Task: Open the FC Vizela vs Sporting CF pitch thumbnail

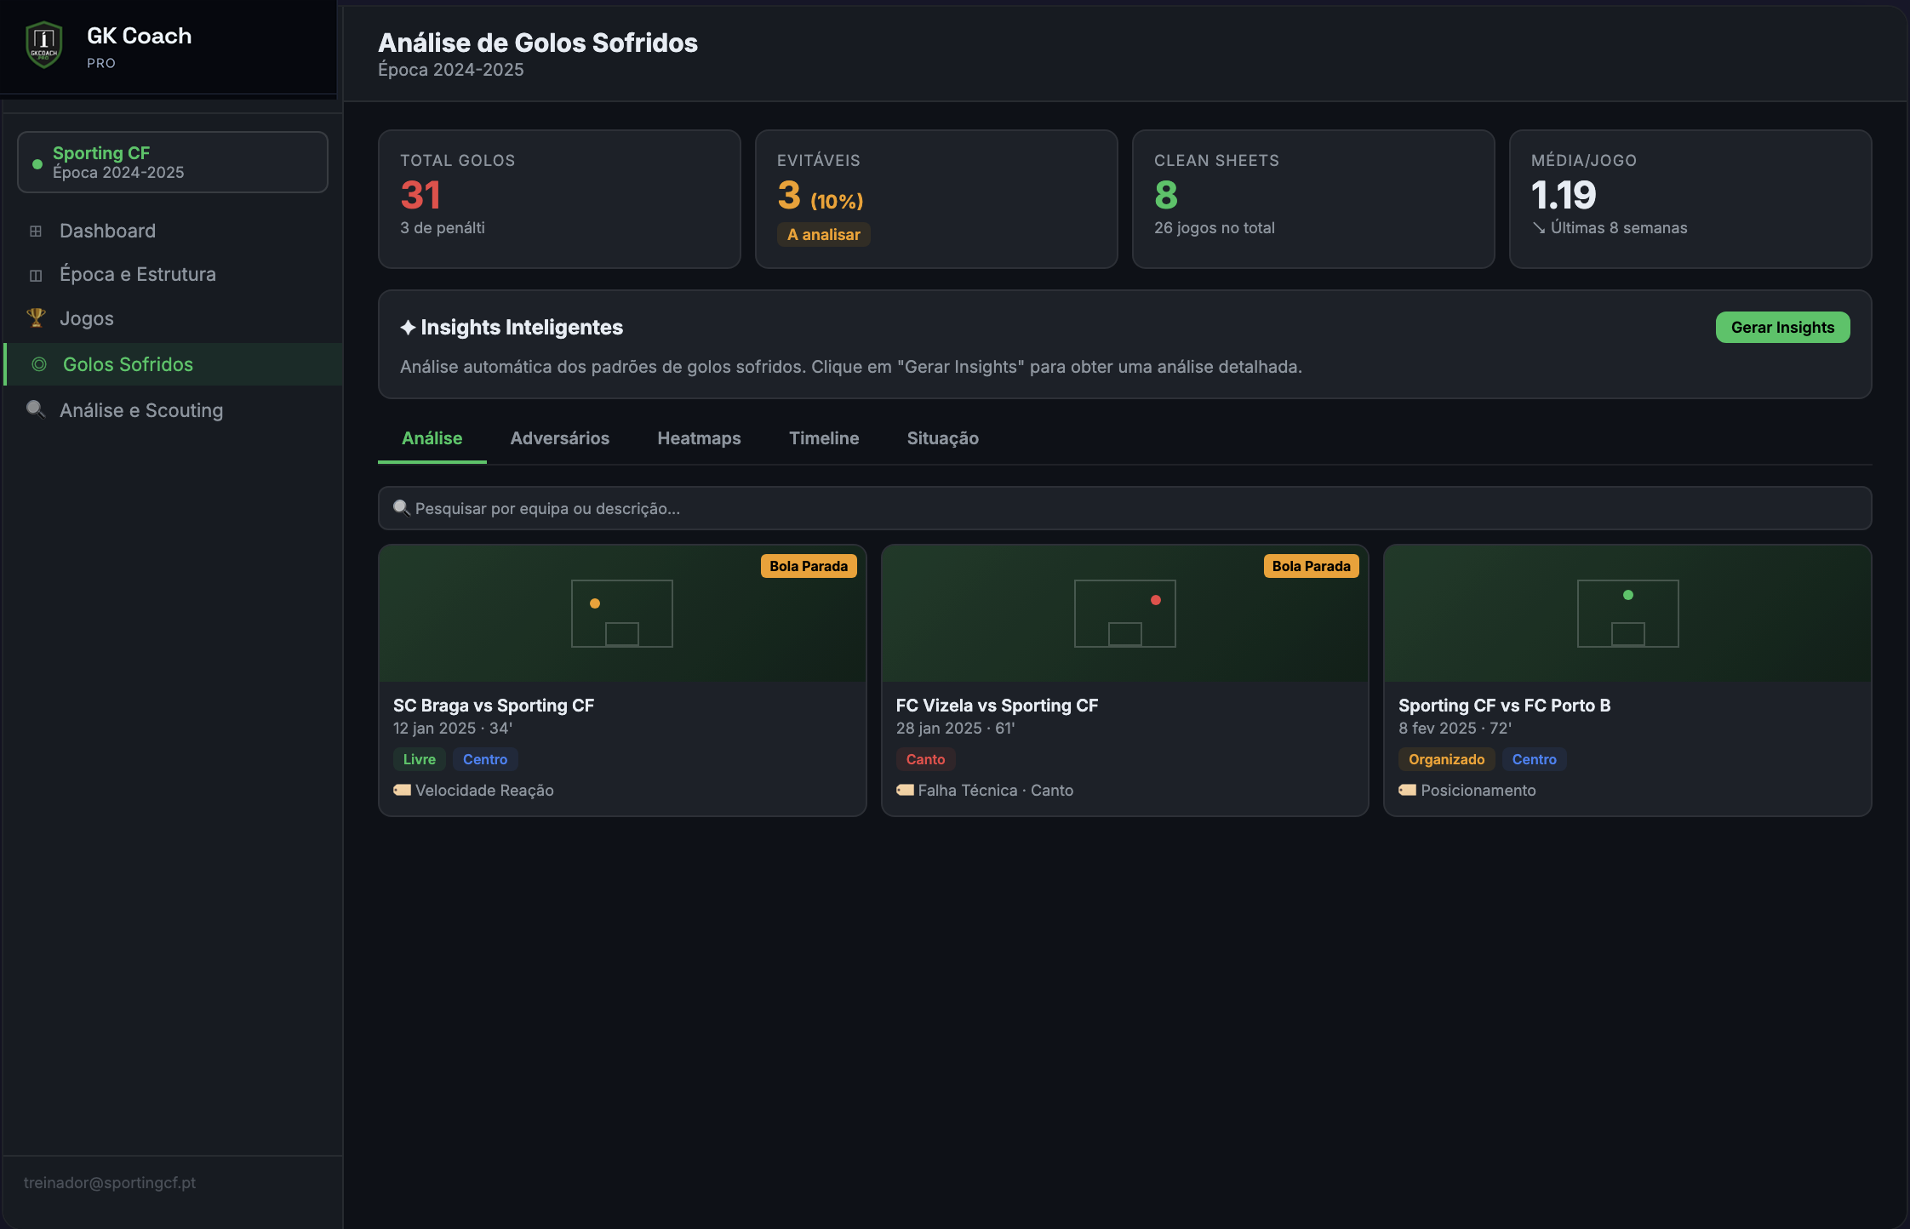Action: pos(1124,614)
